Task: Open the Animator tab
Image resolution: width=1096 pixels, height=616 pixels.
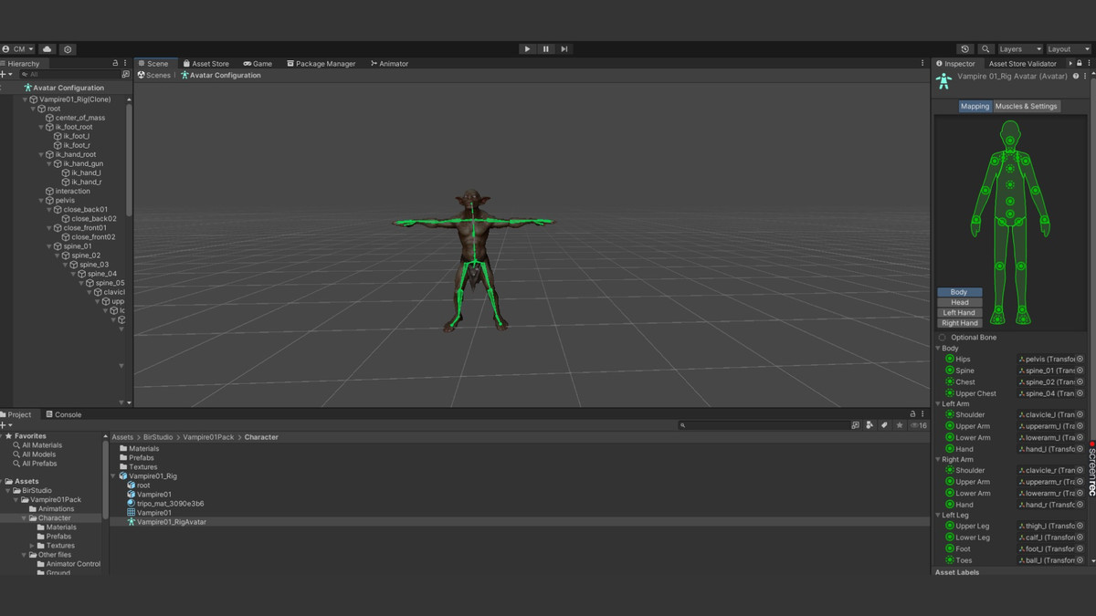Action: (x=390, y=64)
